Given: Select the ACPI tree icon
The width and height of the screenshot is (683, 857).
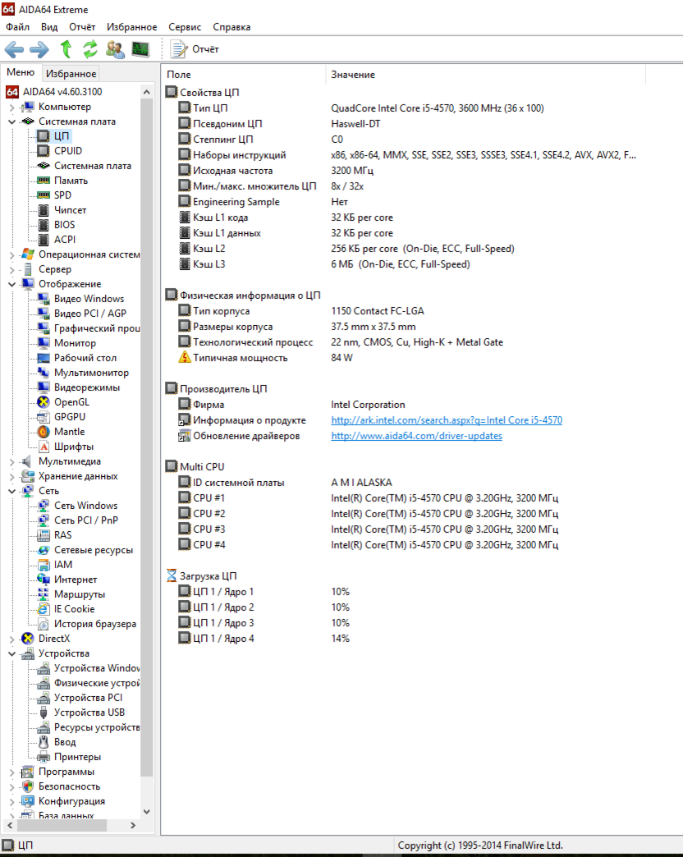Looking at the screenshot, I should tap(44, 240).
